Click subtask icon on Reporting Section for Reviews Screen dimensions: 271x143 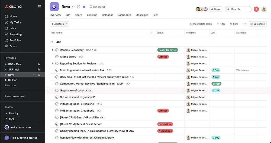pyautogui.click(x=101, y=63)
